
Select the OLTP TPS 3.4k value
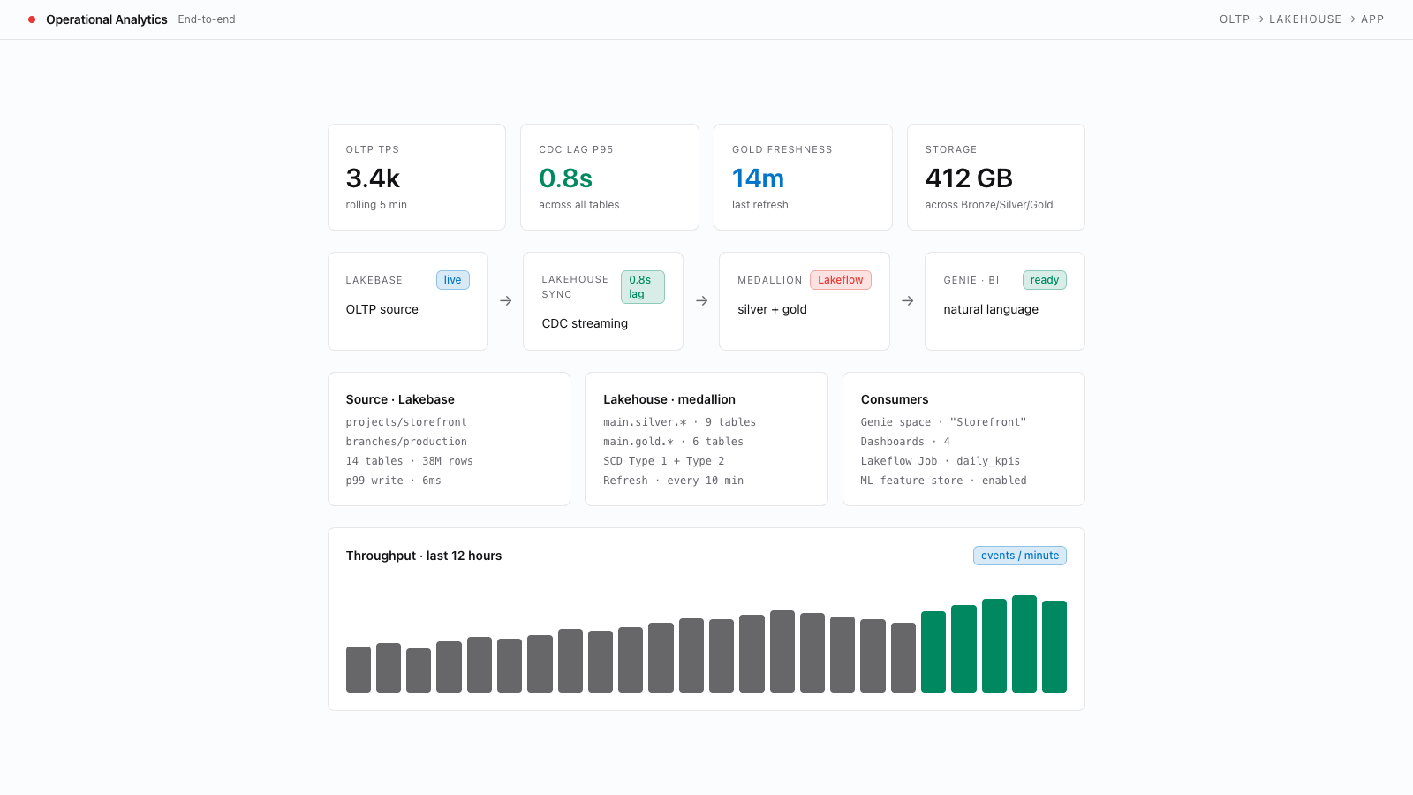click(x=373, y=178)
